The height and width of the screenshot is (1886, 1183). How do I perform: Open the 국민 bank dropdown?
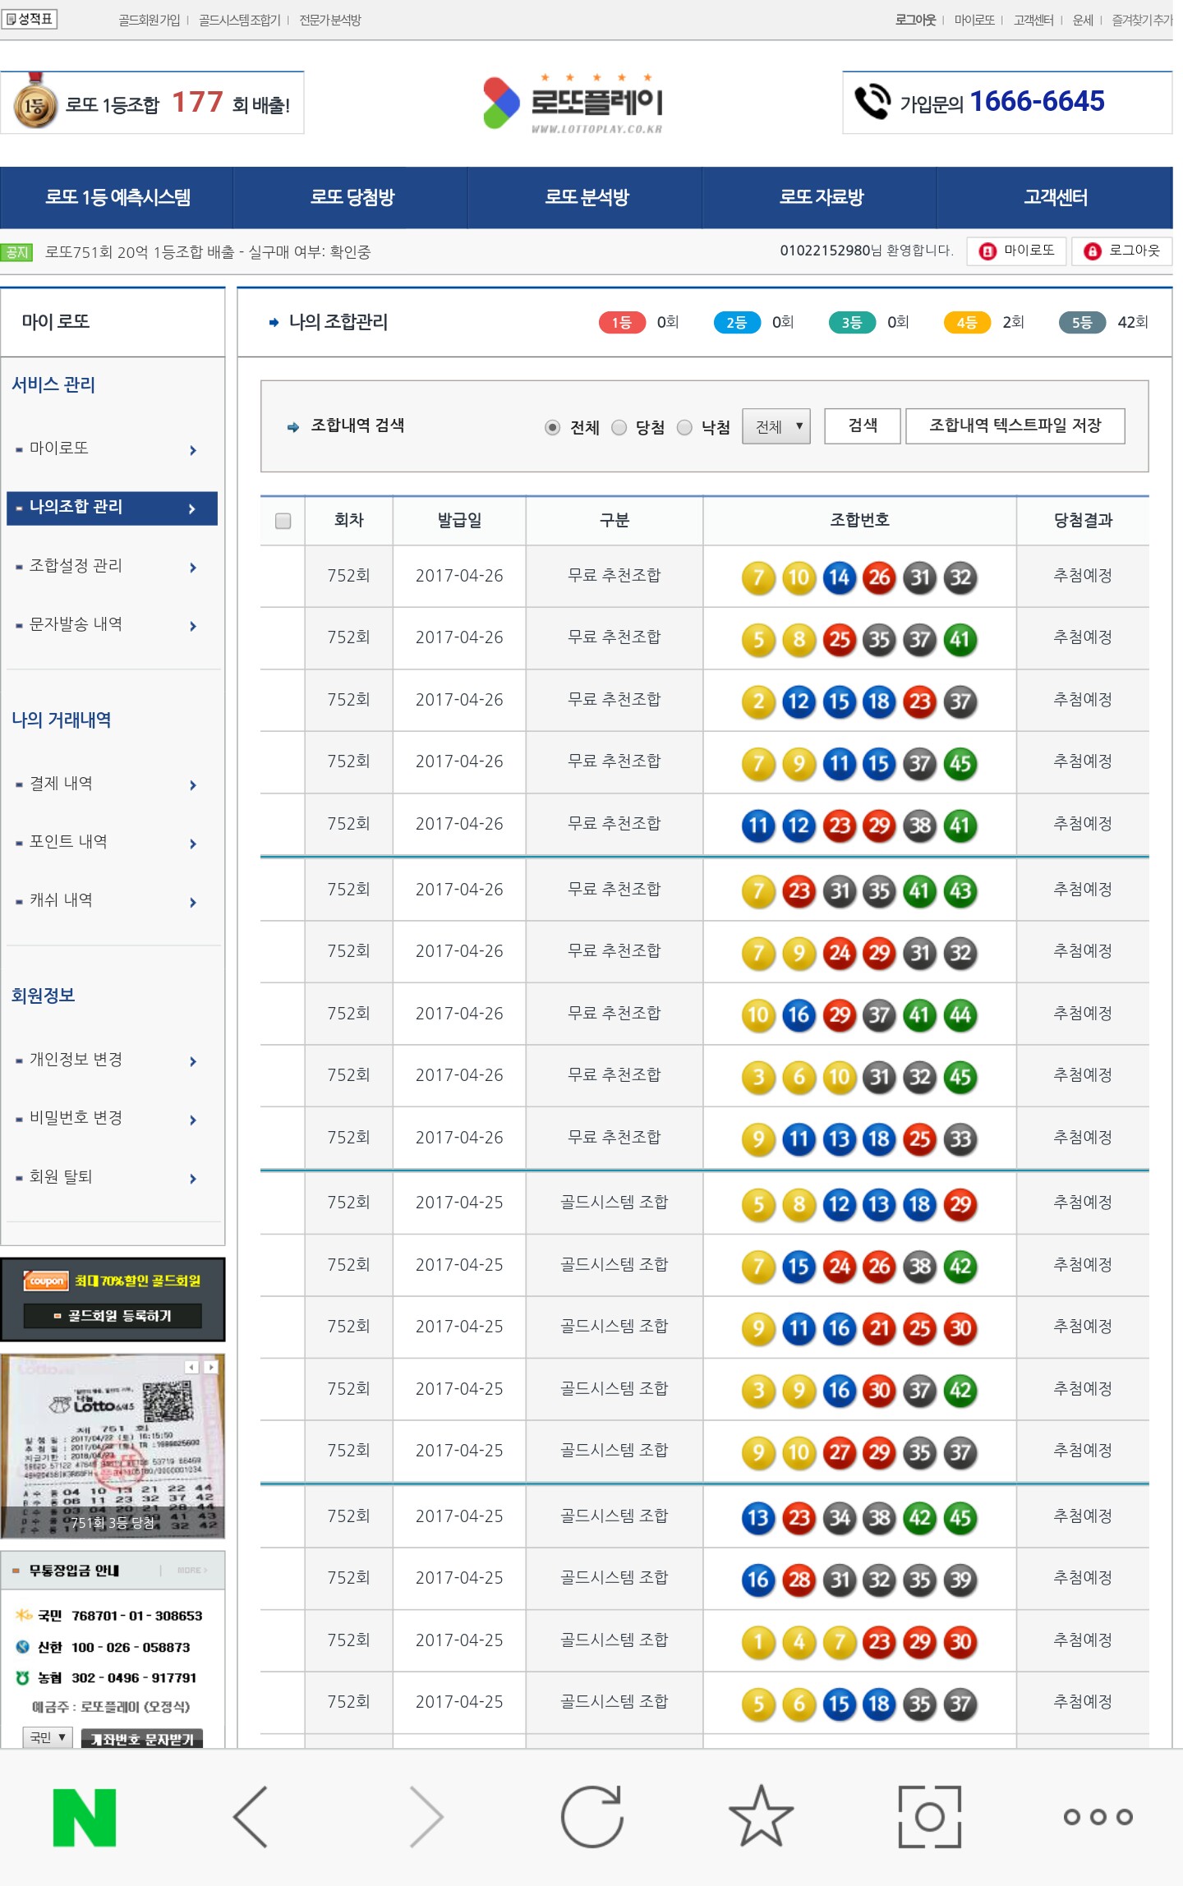48,1737
